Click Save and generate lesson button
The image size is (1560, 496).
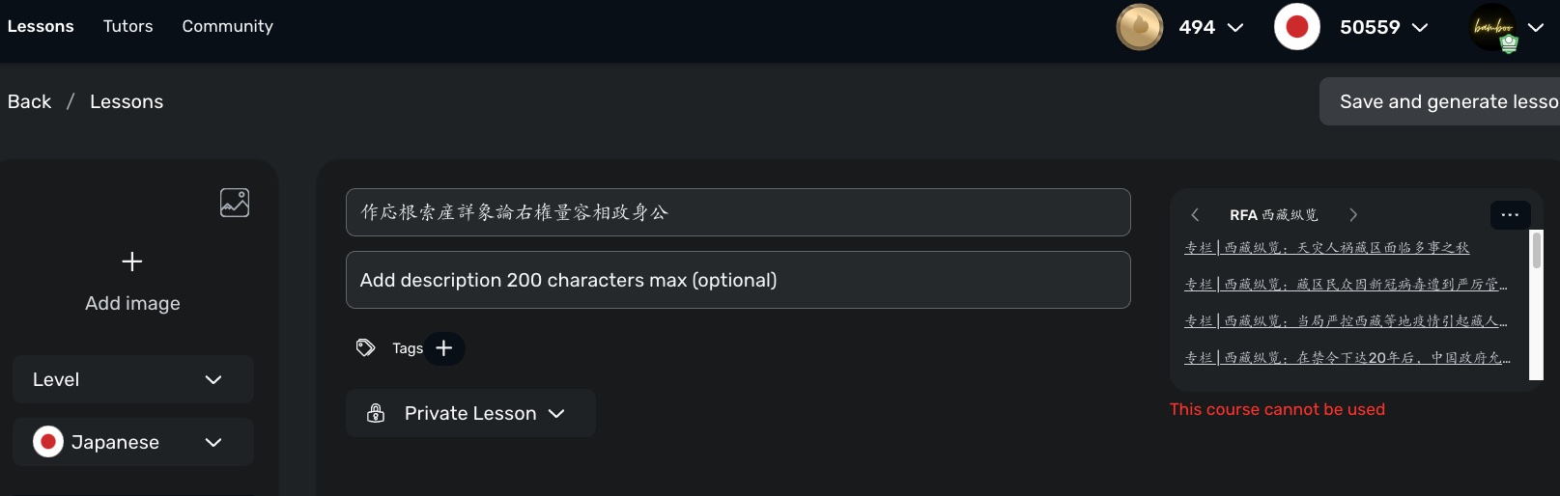1439,101
